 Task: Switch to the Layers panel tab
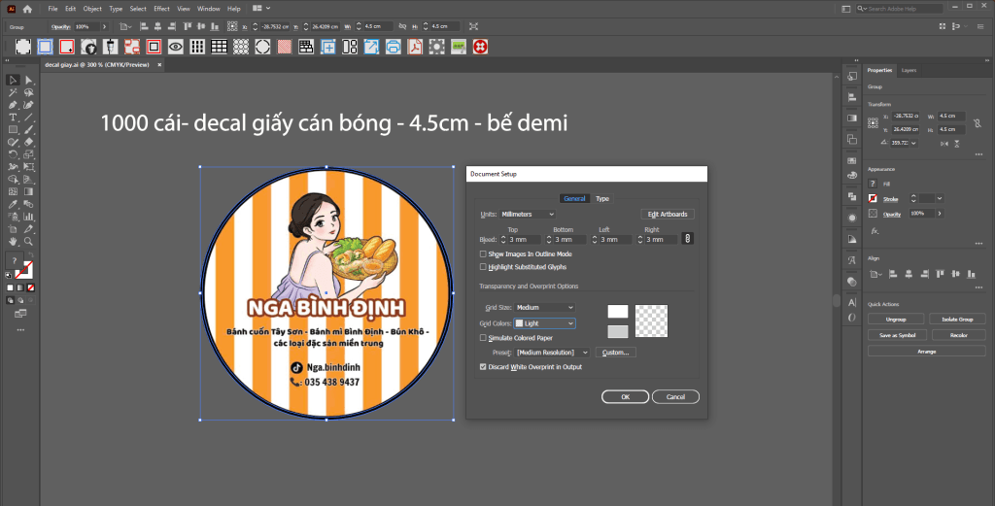(x=909, y=70)
